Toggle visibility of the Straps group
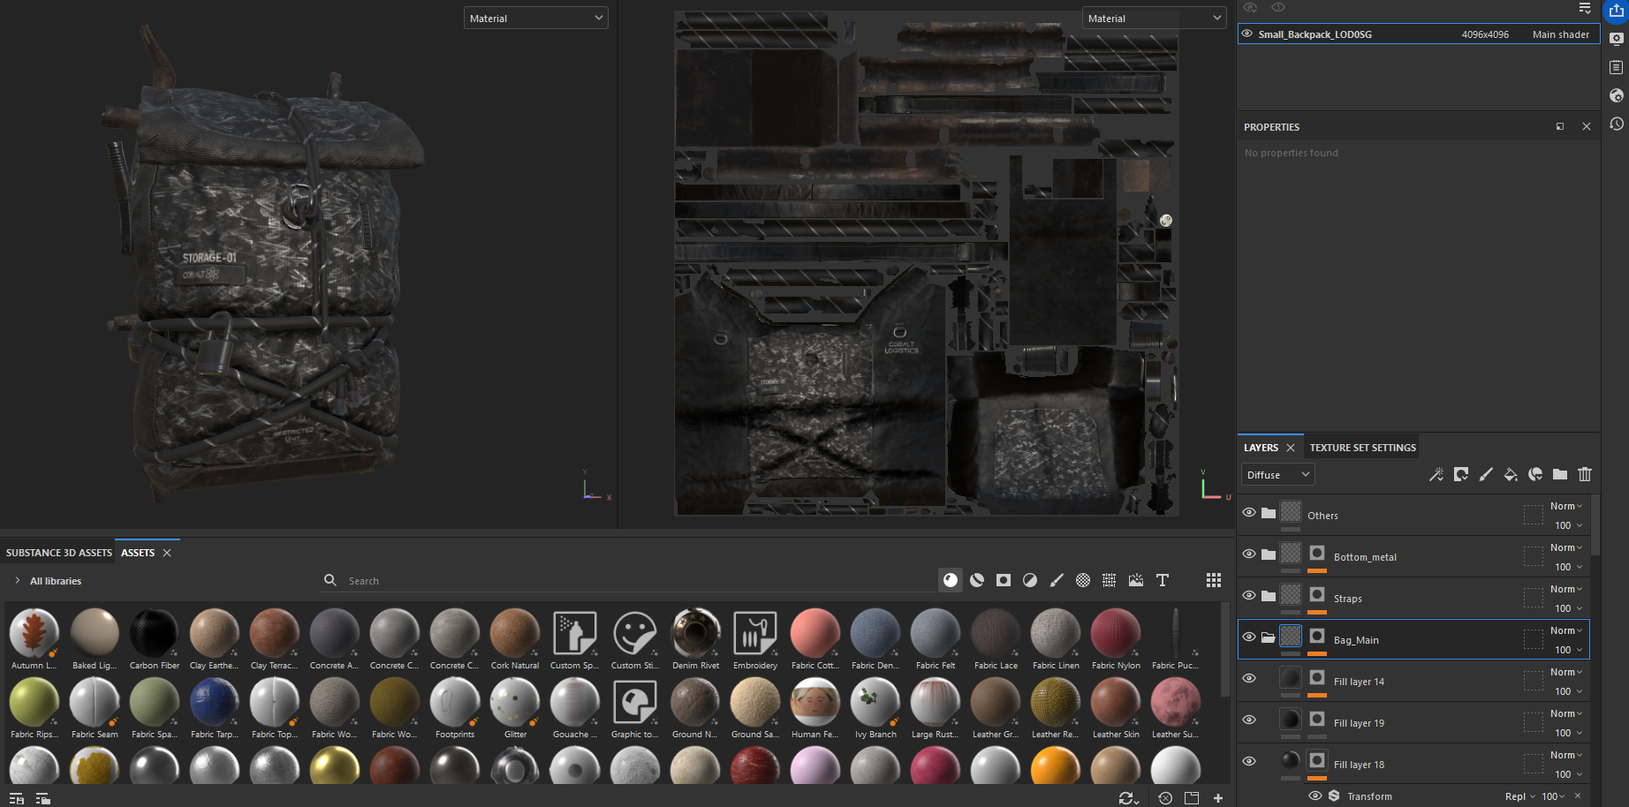The height and width of the screenshot is (807, 1629). [x=1249, y=595]
